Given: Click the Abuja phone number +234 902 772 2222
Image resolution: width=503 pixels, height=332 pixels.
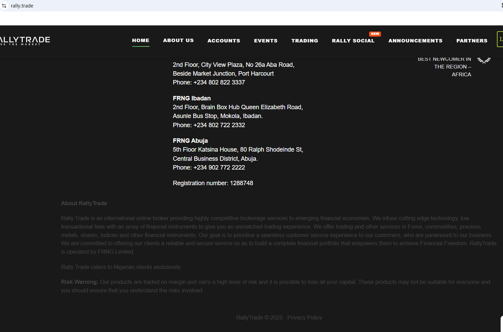Looking at the screenshot, I should click(219, 168).
